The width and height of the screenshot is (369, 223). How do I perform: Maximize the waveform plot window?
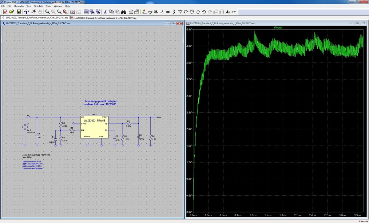click(x=358, y=23)
